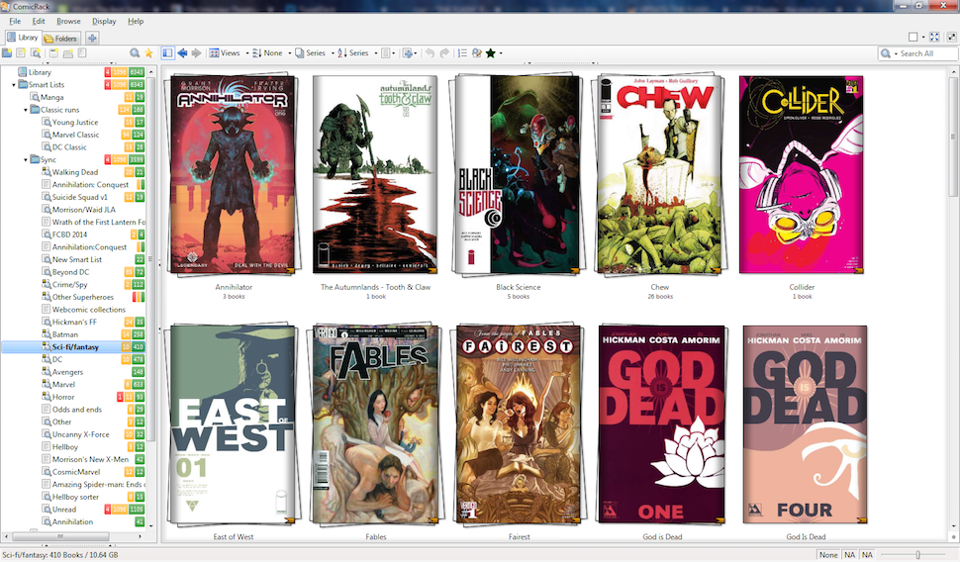Click the edit info pencil icon

pos(477,53)
